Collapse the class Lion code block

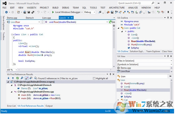tap(12, 35)
